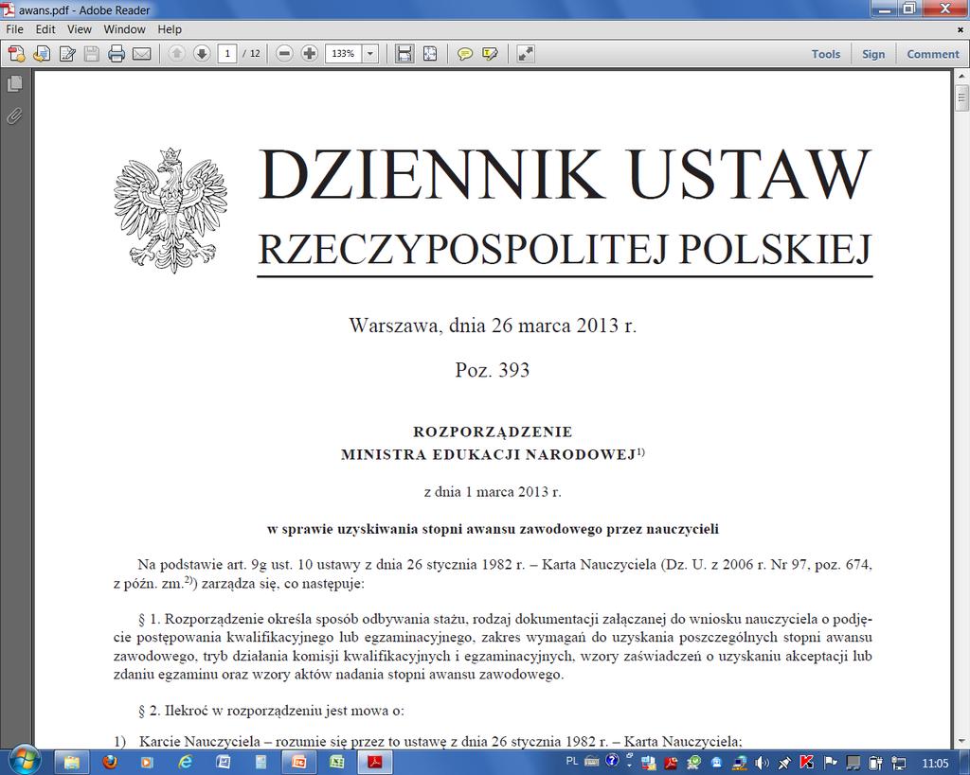Close the document with the menu-bar X
The height and width of the screenshot is (775, 970).
tap(961, 29)
